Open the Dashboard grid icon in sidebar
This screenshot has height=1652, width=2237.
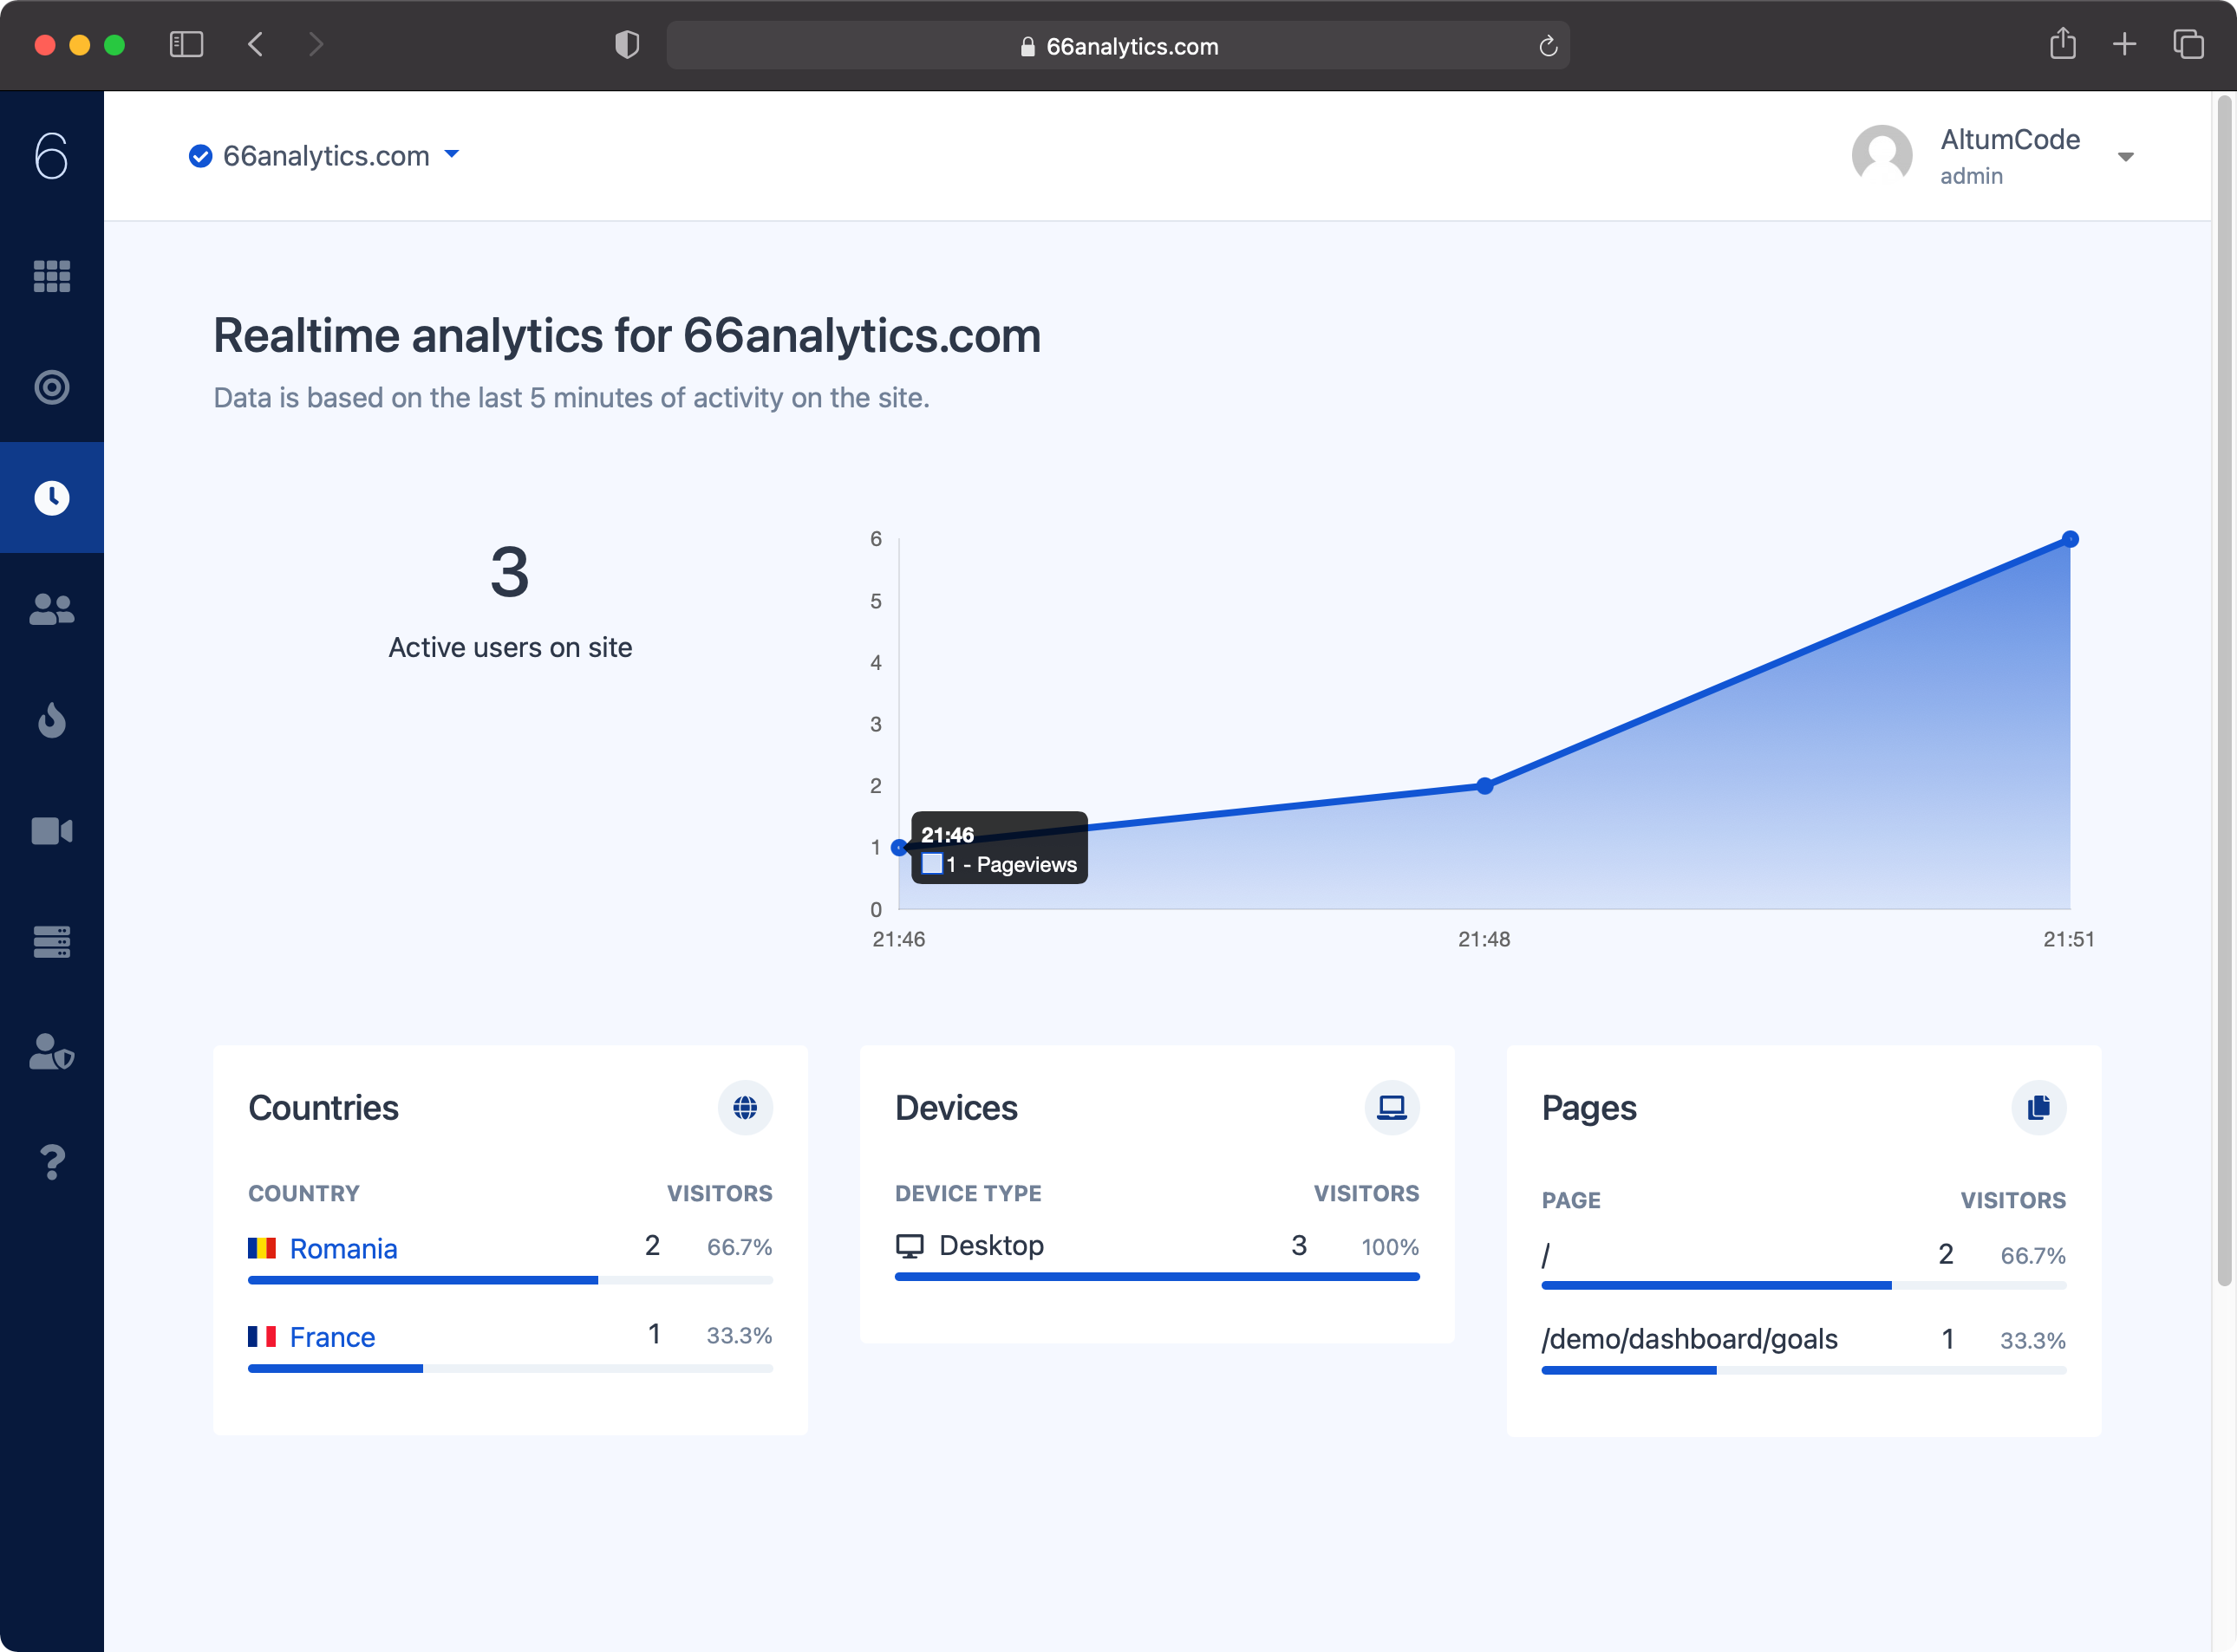pyautogui.click(x=51, y=277)
